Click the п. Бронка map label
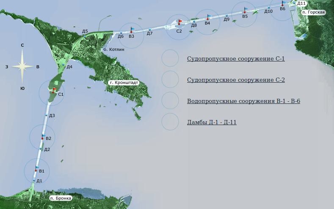Viewport: 334px width, 209px height. click(x=60, y=198)
